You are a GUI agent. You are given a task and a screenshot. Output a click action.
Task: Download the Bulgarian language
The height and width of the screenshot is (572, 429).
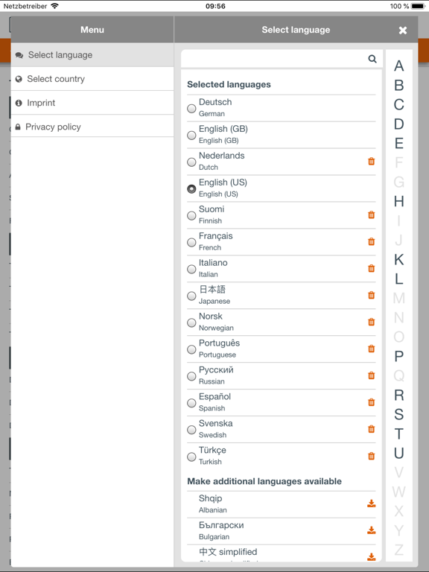point(371,530)
